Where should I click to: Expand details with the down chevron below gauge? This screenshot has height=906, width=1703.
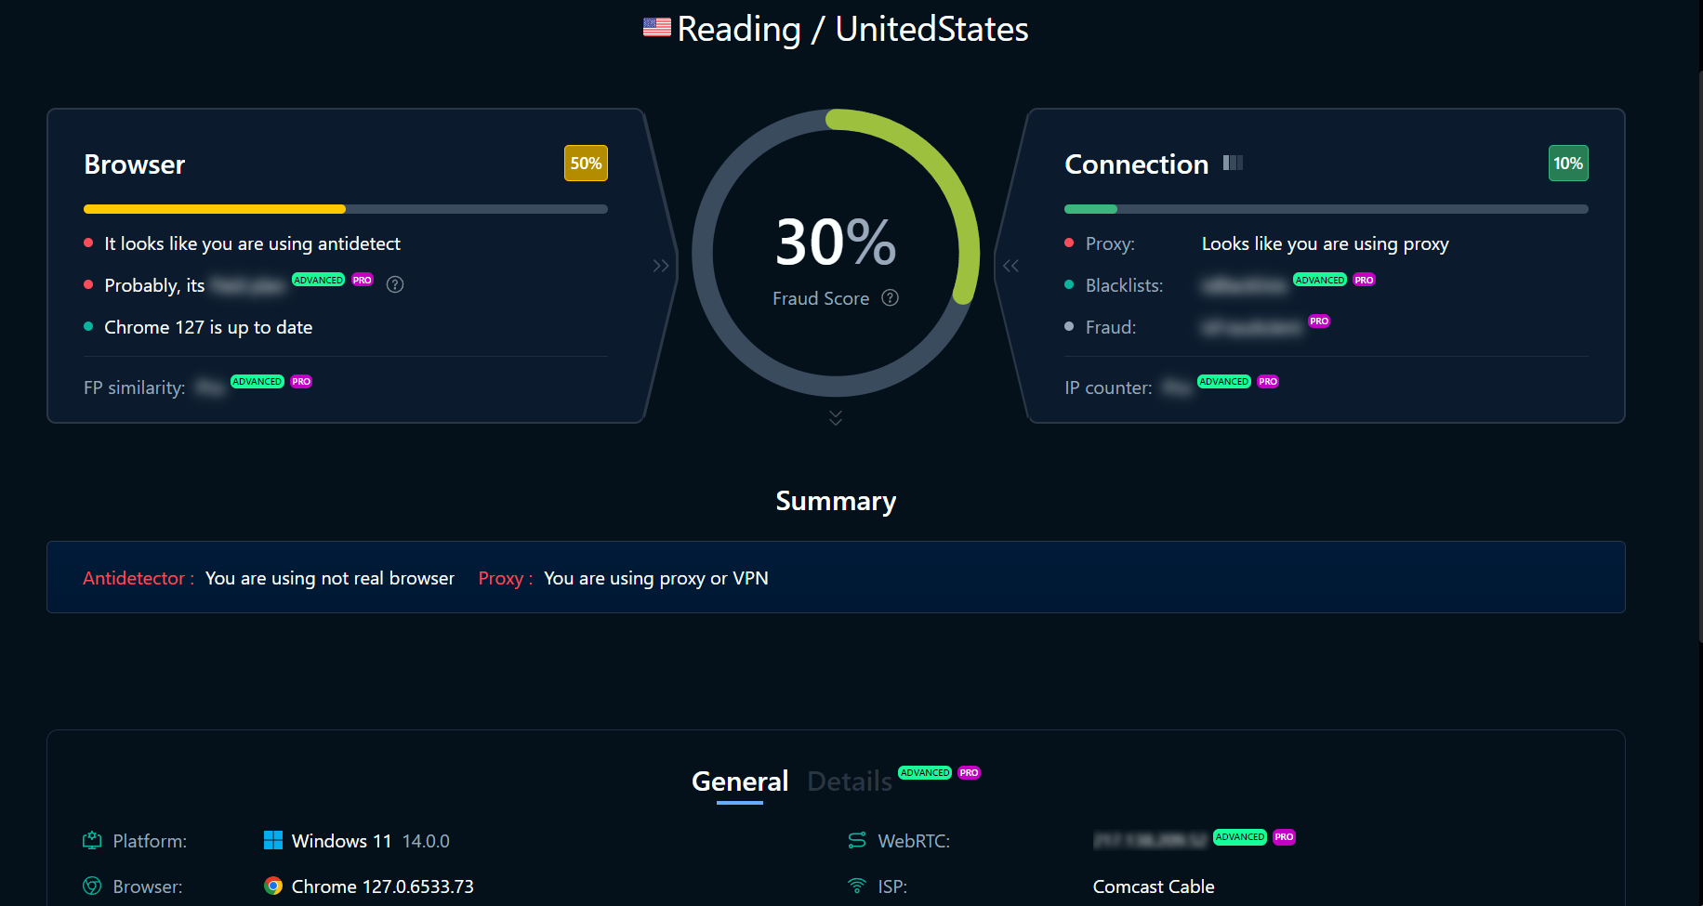tap(836, 418)
